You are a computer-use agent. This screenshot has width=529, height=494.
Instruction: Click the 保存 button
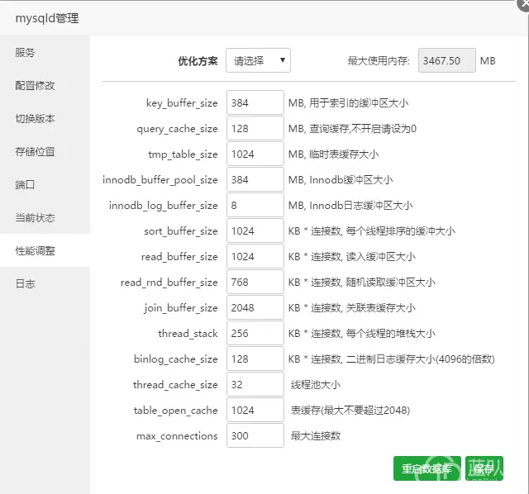pos(484,468)
